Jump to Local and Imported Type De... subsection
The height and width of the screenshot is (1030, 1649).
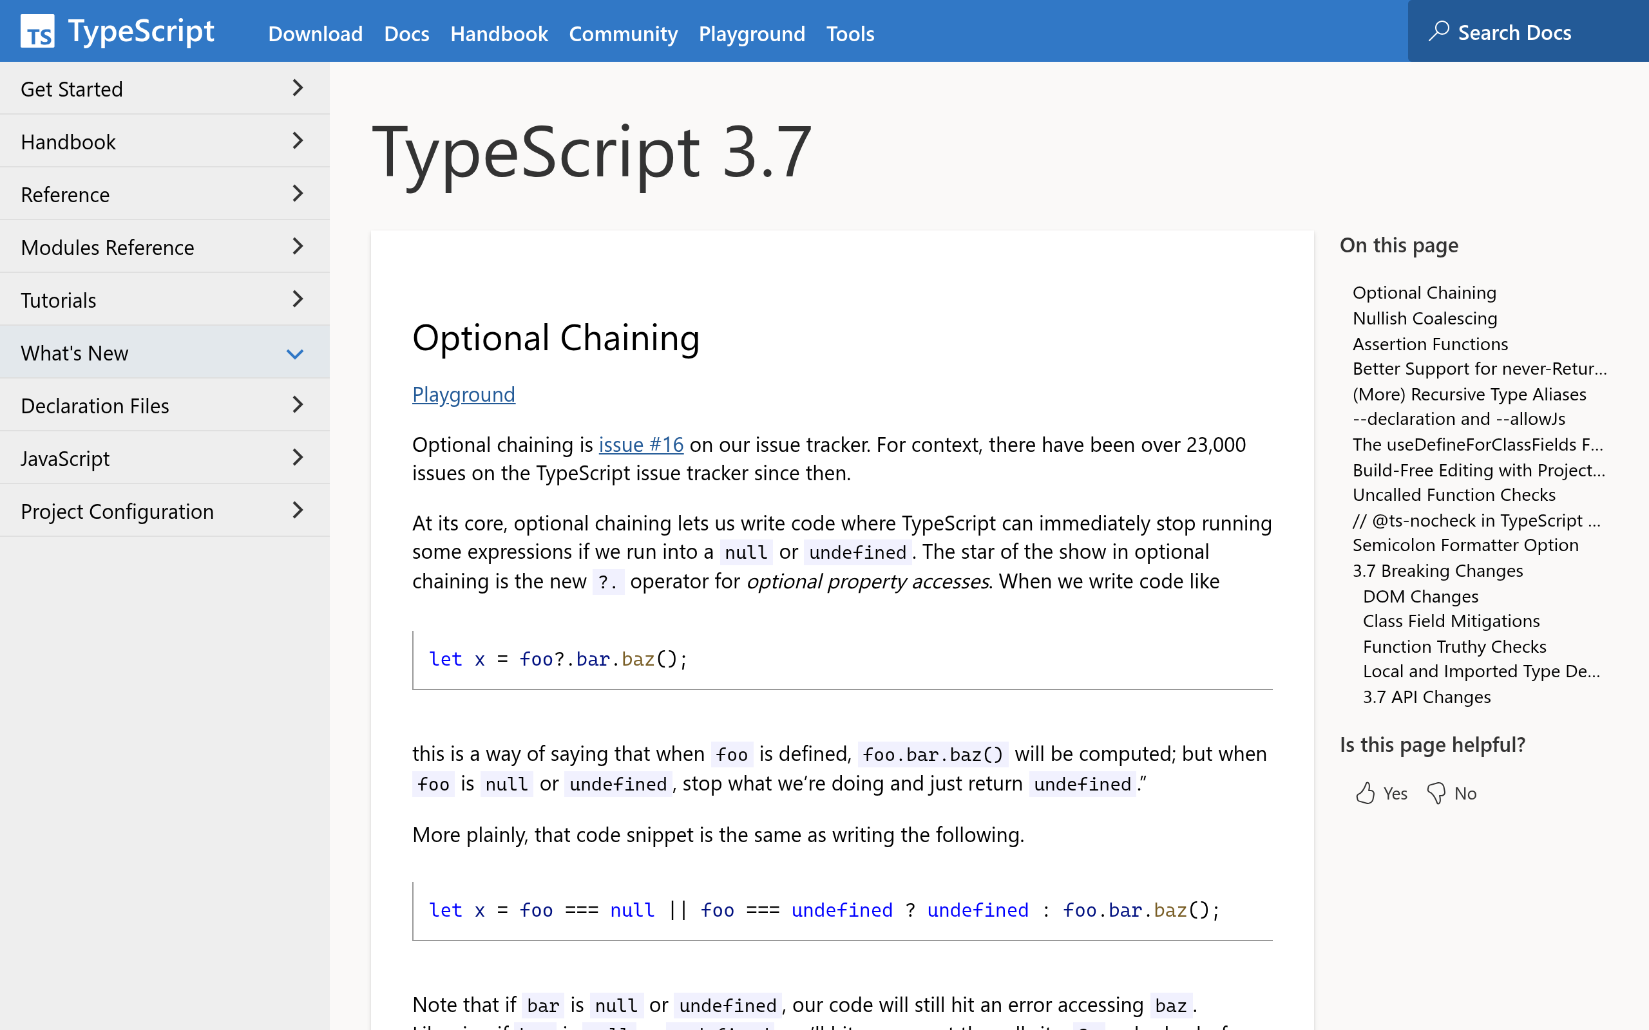tap(1482, 671)
